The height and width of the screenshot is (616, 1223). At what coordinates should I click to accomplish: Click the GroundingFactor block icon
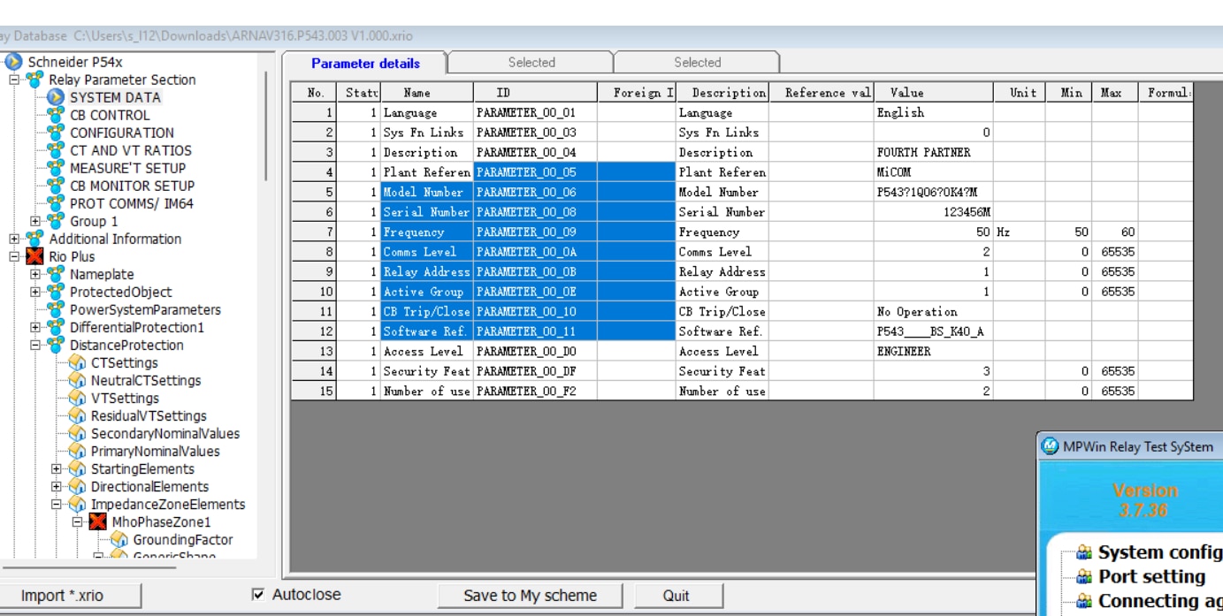click(119, 539)
